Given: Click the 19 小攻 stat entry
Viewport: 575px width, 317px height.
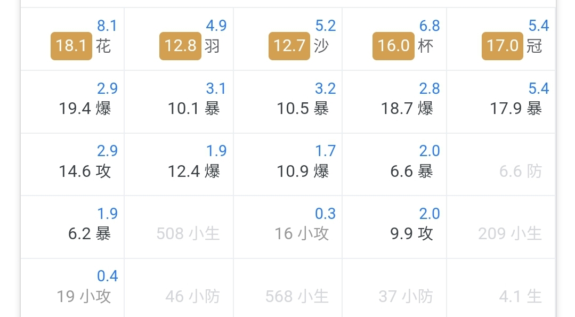Looking at the screenshot, I should [x=84, y=296].
